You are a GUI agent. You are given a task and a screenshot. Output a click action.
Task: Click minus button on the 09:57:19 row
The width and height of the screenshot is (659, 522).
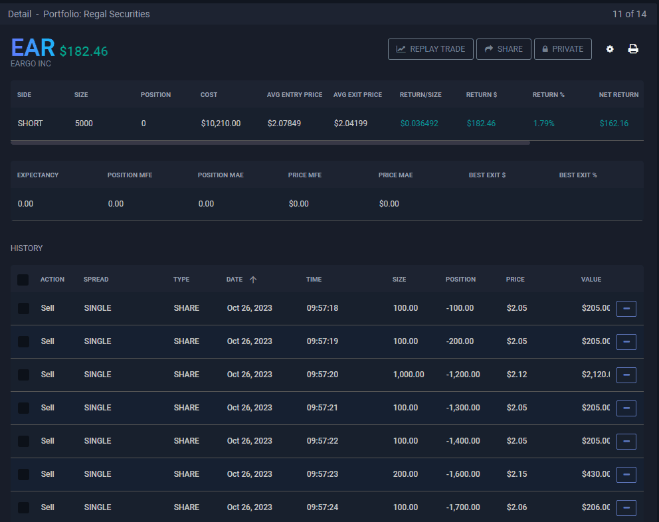[626, 341]
